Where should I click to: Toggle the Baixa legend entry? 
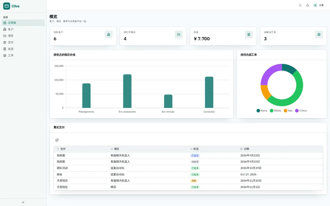(262, 111)
